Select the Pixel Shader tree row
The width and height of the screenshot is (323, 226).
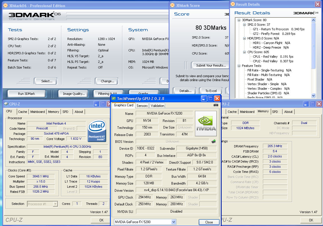259,79
